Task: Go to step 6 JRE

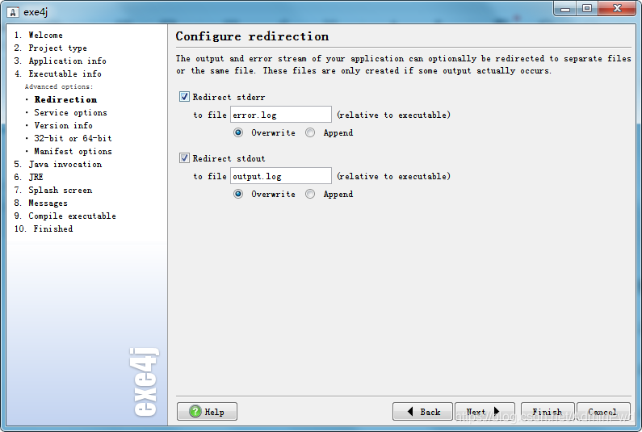Action: [x=28, y=177]
